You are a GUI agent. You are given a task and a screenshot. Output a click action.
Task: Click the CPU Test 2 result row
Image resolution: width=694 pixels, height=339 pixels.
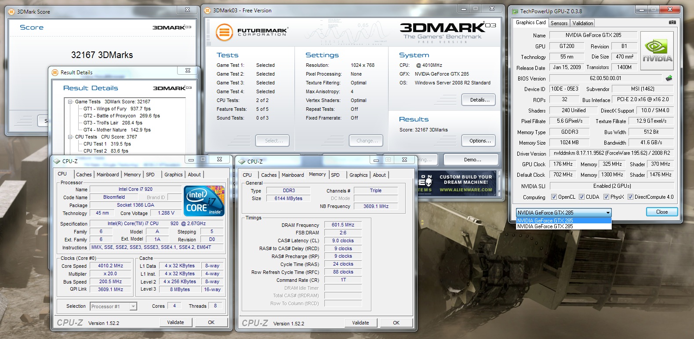[106, 151]
